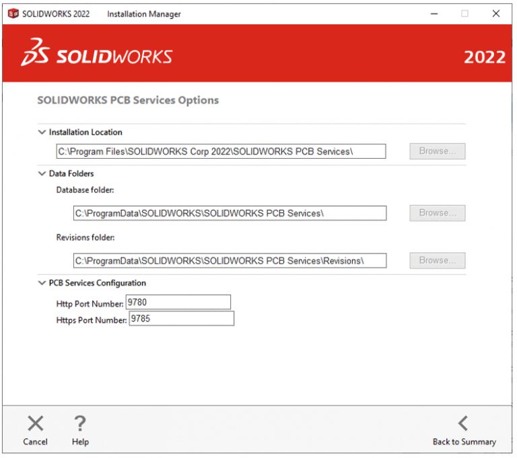Browse for the Revisions folder
Viewport: 517px width, 458px height.
point(438,261)
